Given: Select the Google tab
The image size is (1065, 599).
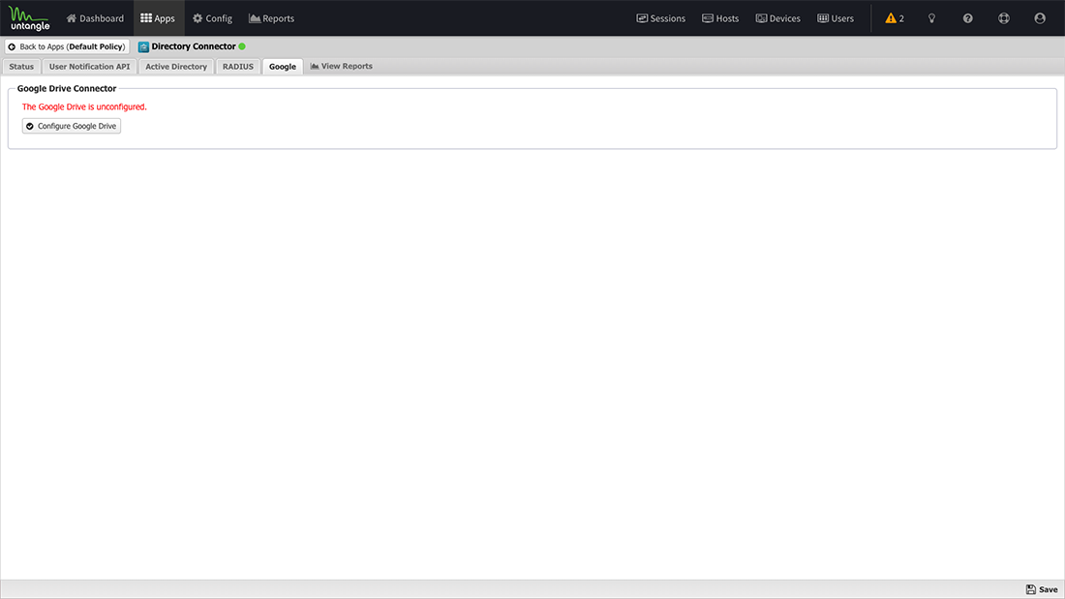Looking at the screenshot, I should (283, 67).
